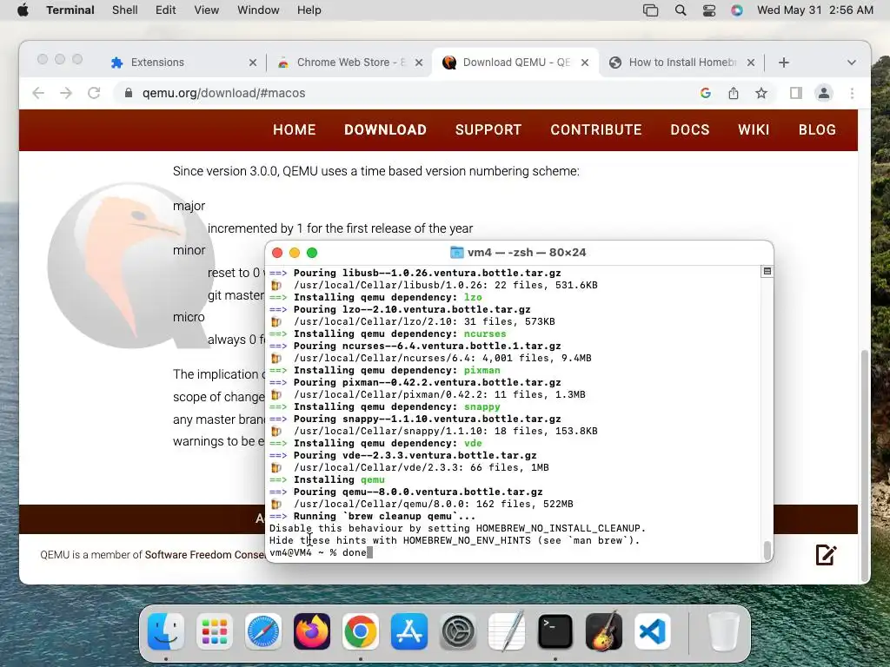
Task: Open Firefox from the Dock
Action: [x=312, y=631]
